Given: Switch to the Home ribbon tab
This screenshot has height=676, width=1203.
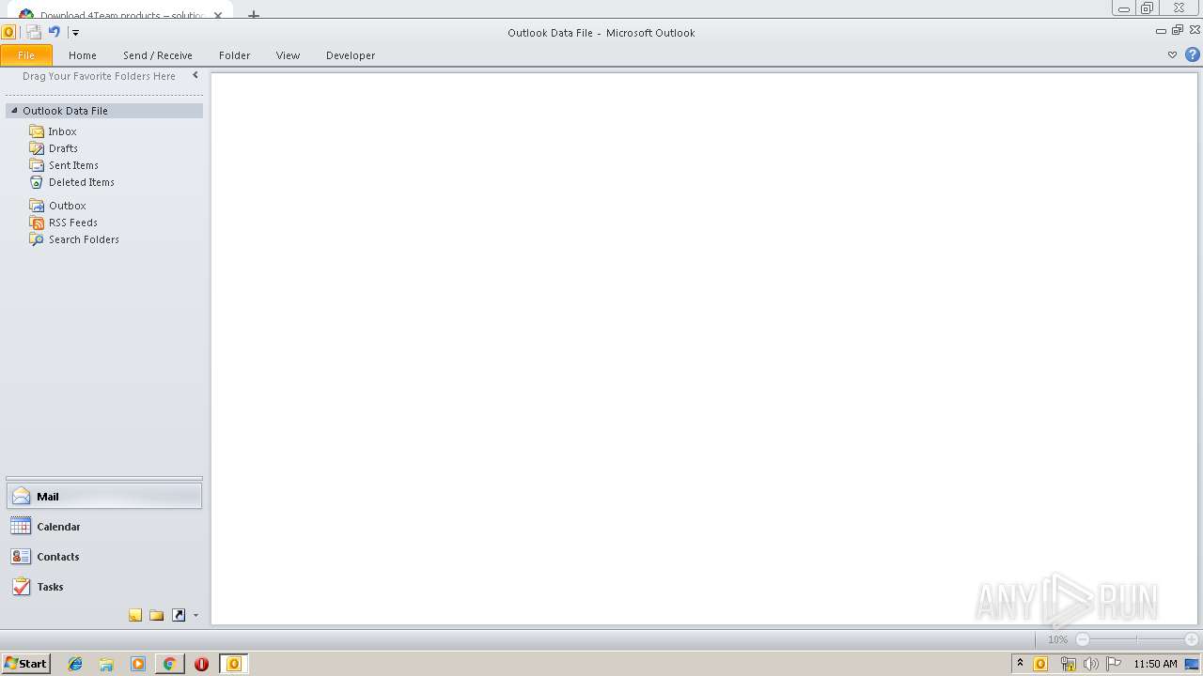Looking at the screenshot, I should point(83,55).
